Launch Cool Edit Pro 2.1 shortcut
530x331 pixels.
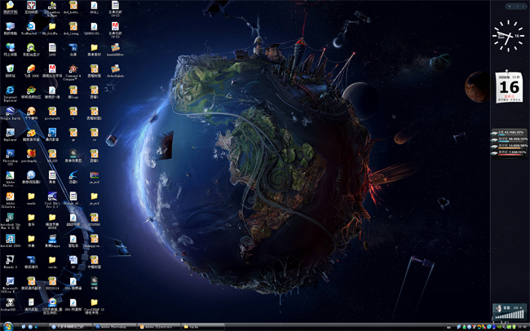coord(51,196)
